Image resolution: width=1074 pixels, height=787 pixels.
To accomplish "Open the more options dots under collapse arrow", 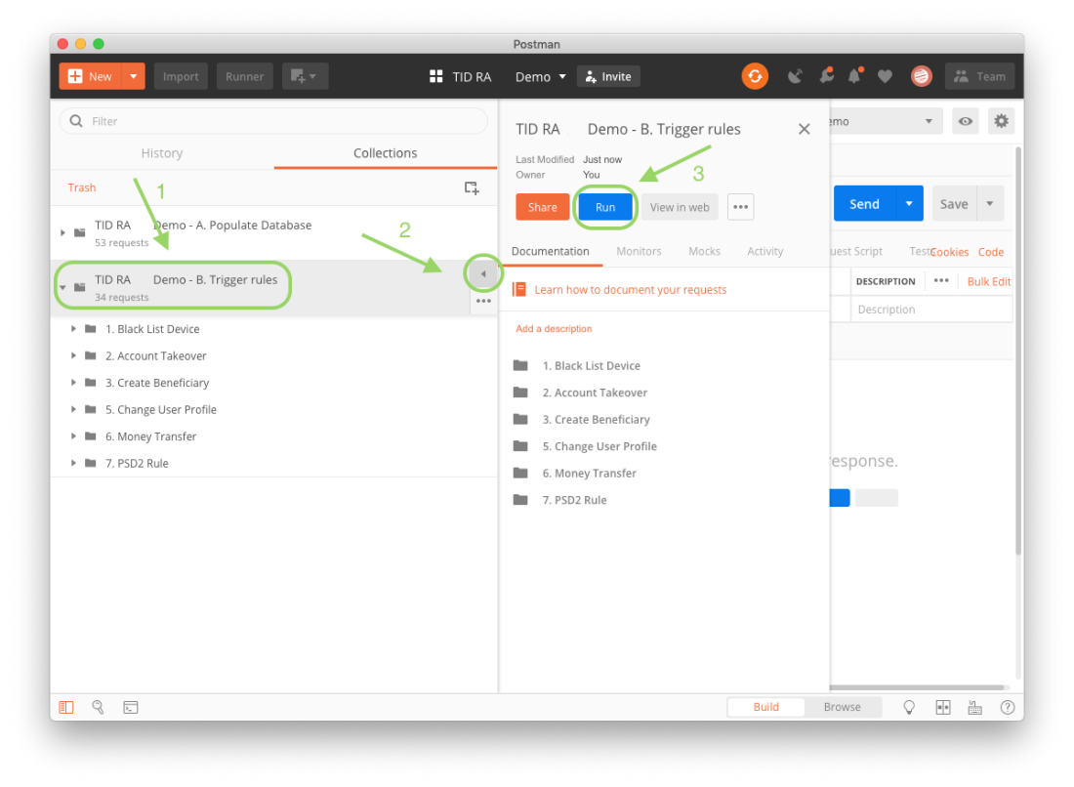I will [483, 301].
